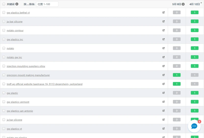Click the 关键词 column header label

(x=10, y=4)
